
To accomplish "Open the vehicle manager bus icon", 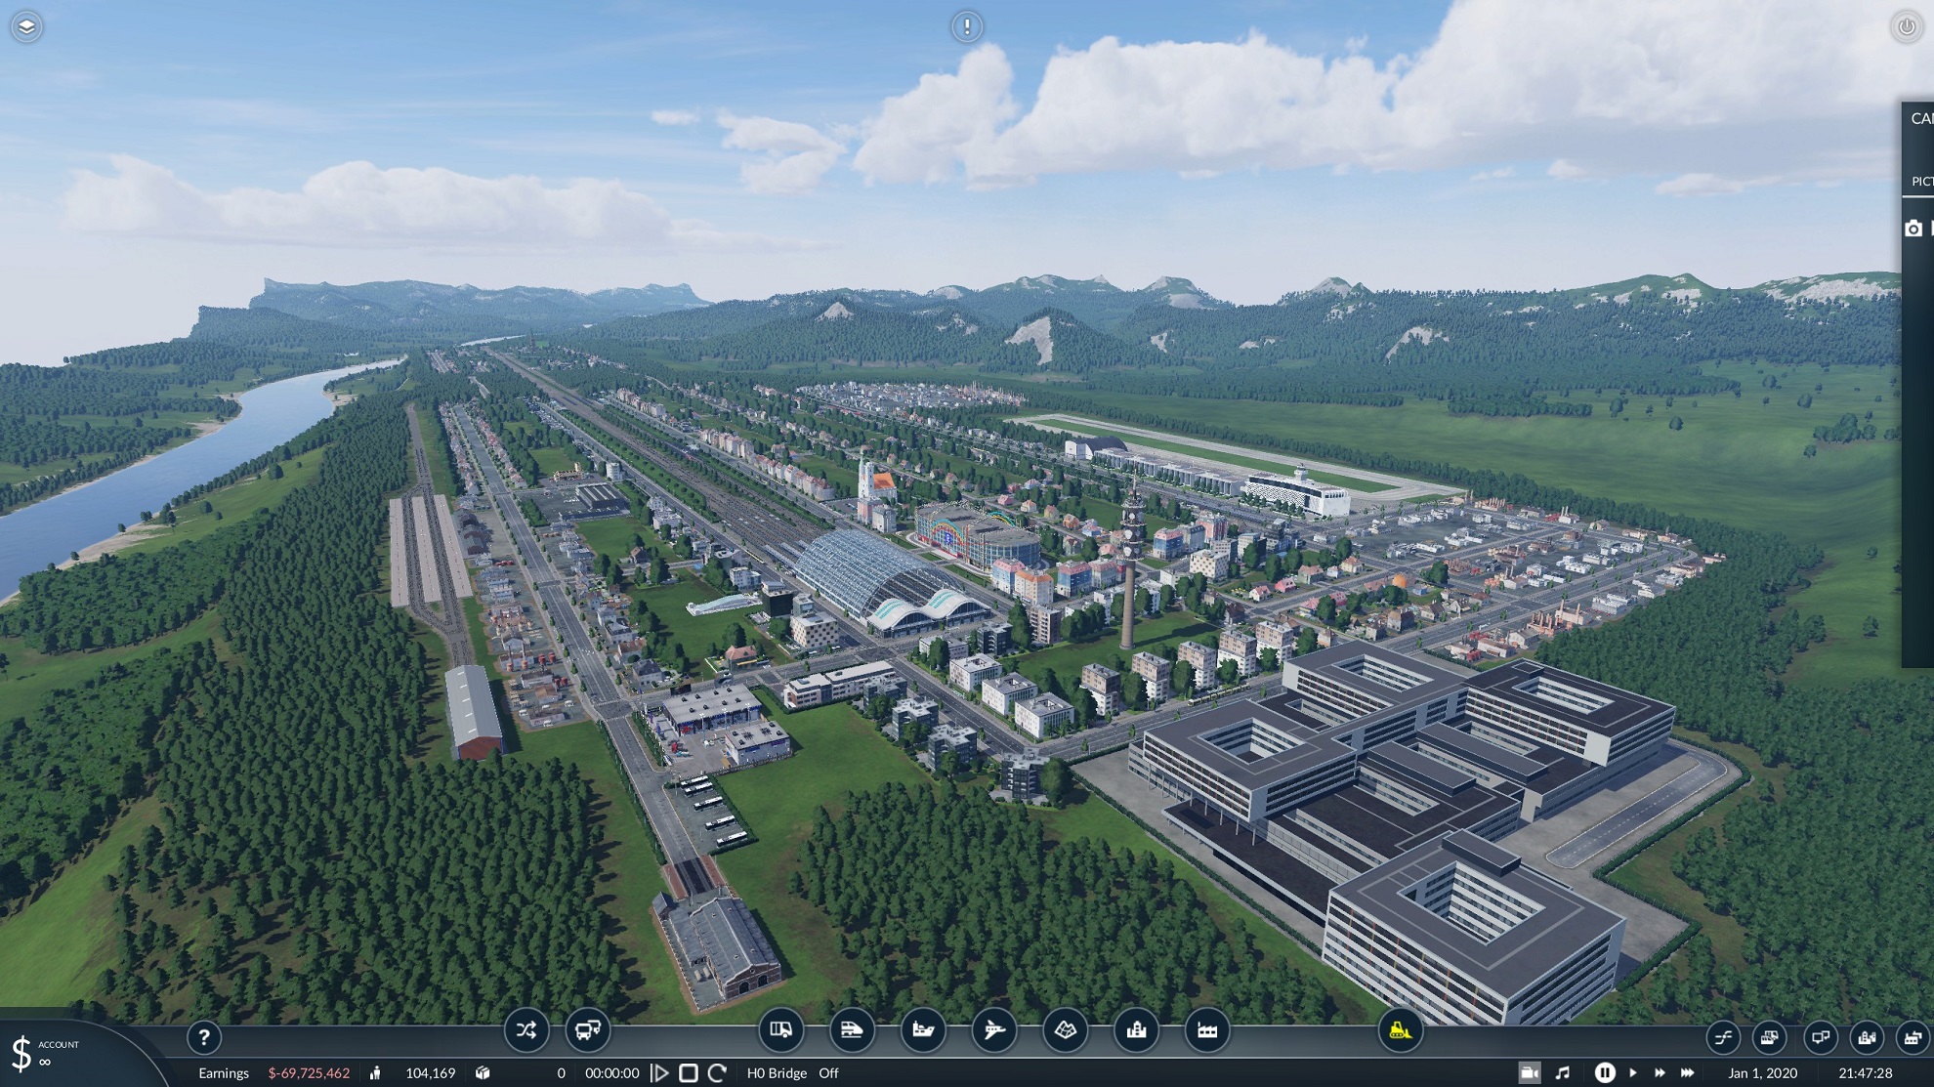I will point(588,1030).
